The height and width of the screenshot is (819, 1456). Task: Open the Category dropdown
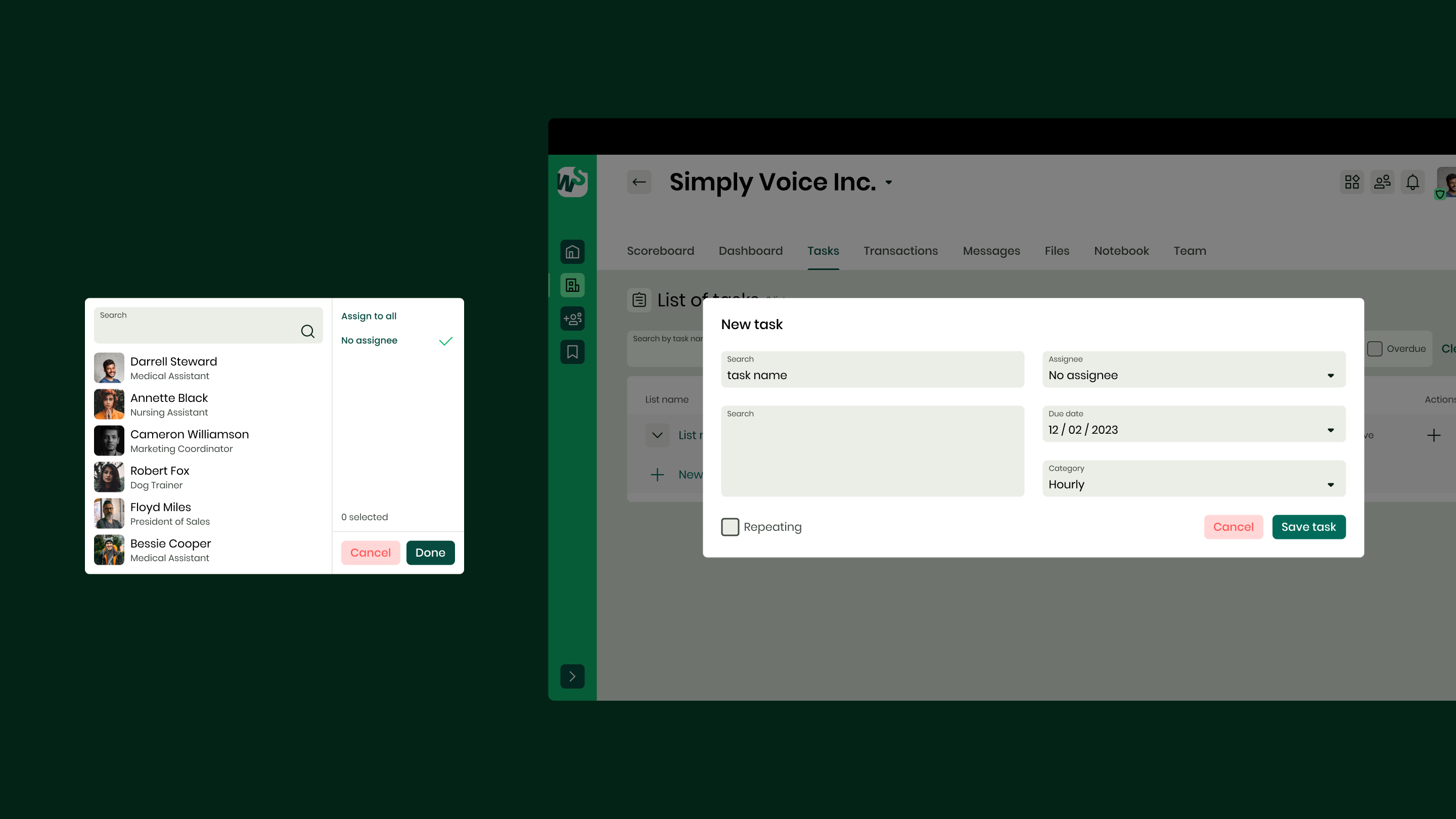tap(1194, 478)
